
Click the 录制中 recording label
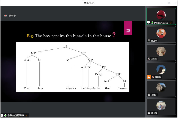coord(12,16)
